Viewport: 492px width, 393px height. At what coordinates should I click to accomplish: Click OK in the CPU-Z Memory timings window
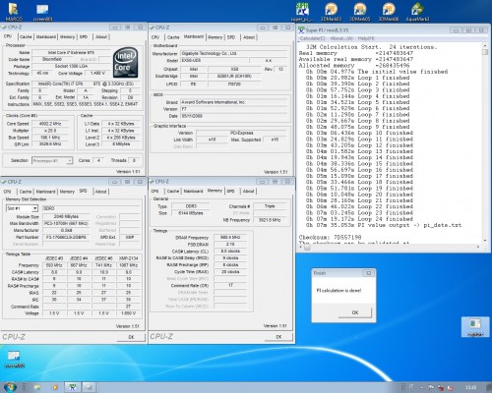click(278, 337)
